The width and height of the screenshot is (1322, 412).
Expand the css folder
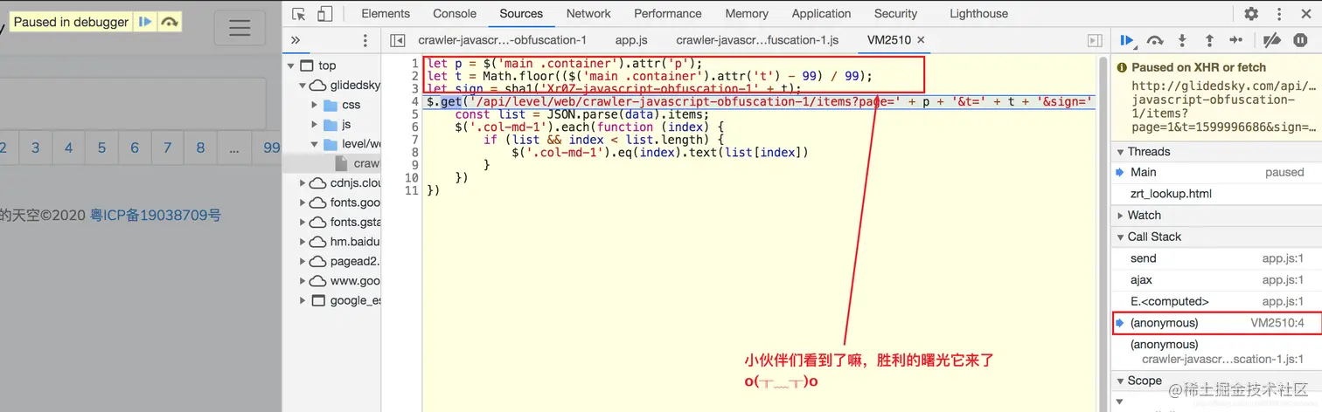click(316, 105)
